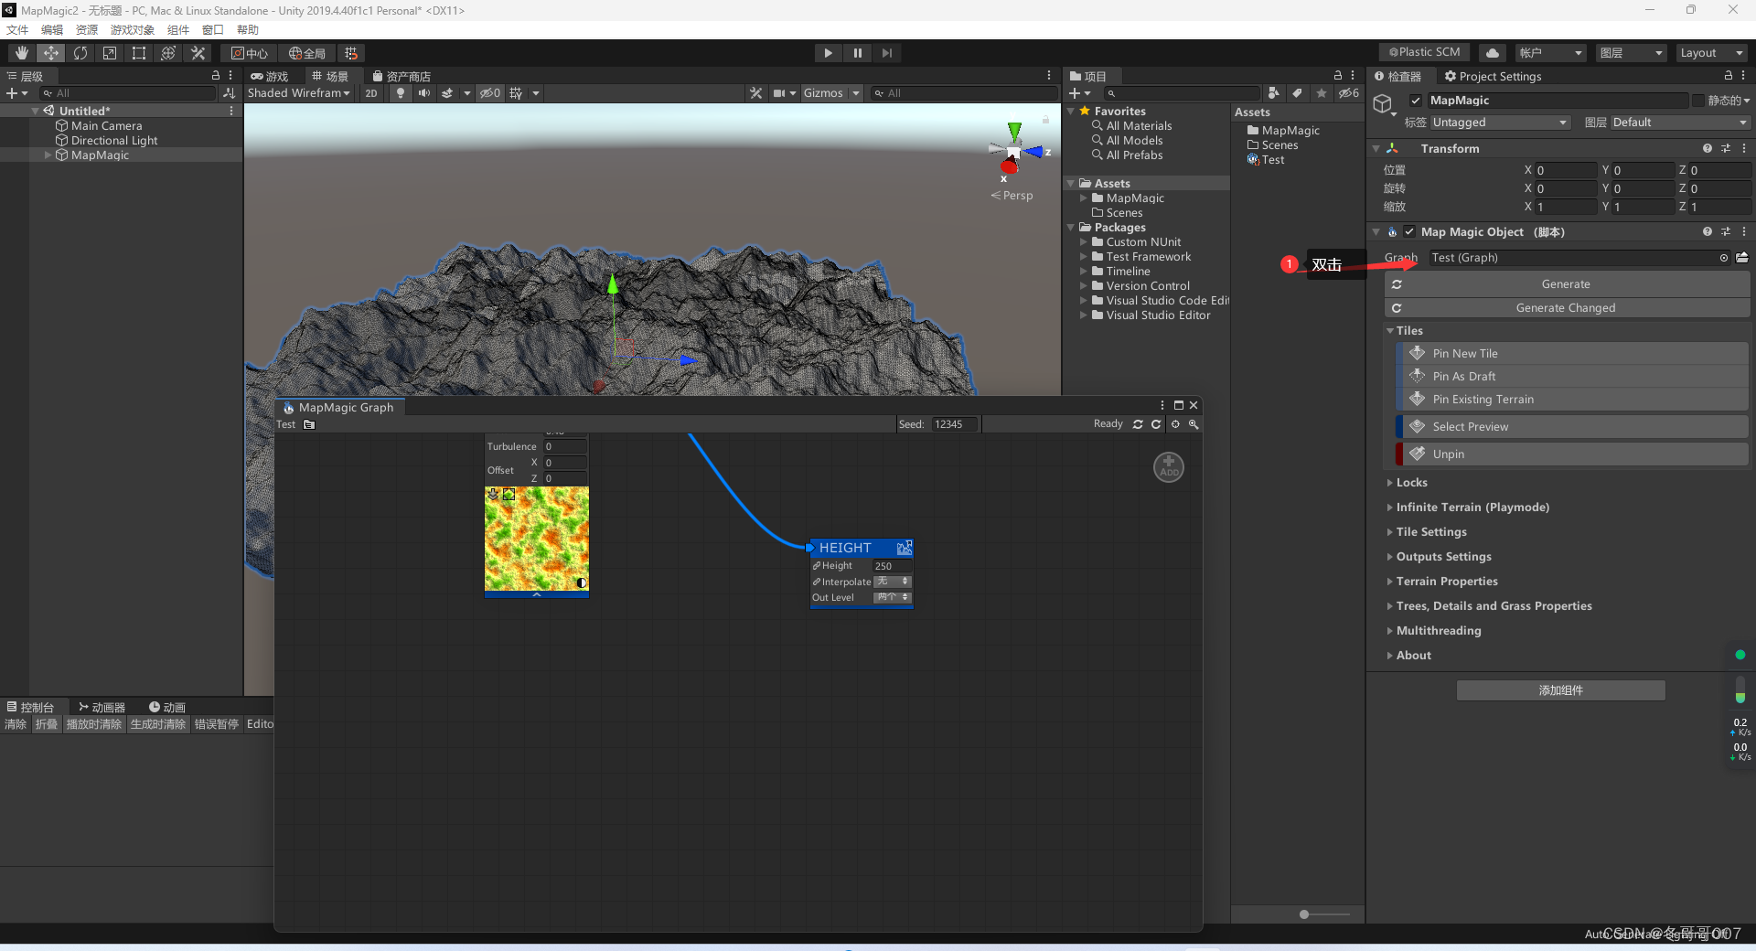Select the Scale tool in the toolbar
Image resolution: width=1756 pixels, height=951 pixels.
[109, 52]
